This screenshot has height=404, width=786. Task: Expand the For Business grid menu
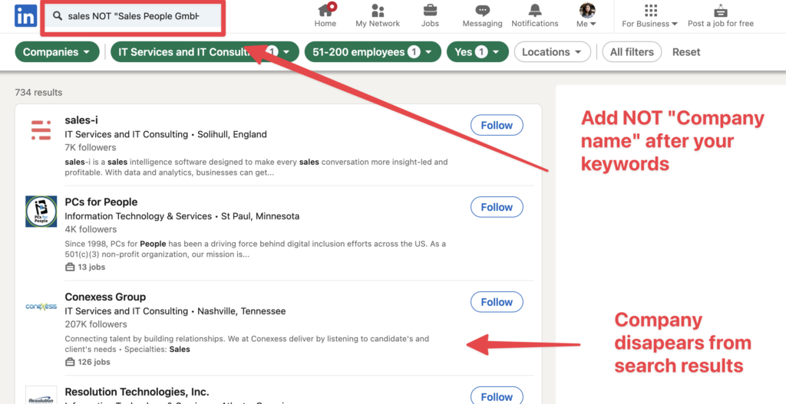click(649, 15)
